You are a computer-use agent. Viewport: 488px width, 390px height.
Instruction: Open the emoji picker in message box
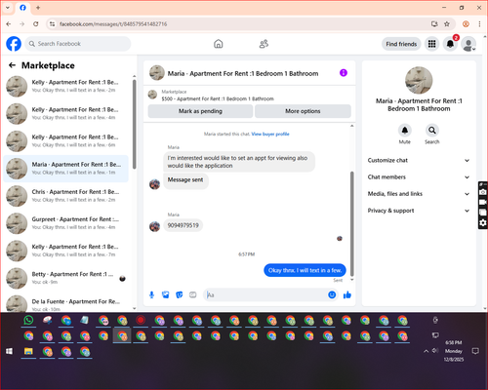[332, 294]
